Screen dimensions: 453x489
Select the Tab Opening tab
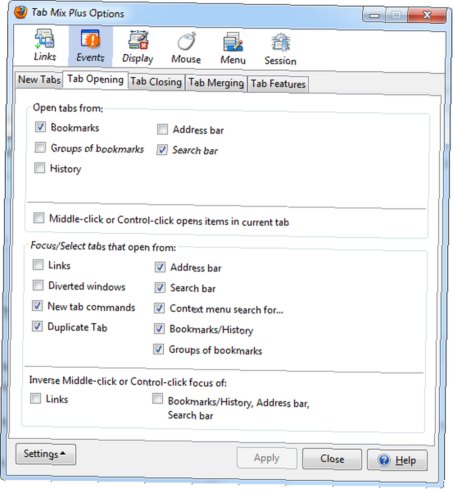(x=95, y=79)
